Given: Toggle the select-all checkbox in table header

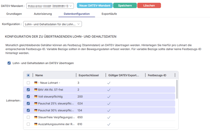Looking at the screenshot, I should click(x=28, y=75).
